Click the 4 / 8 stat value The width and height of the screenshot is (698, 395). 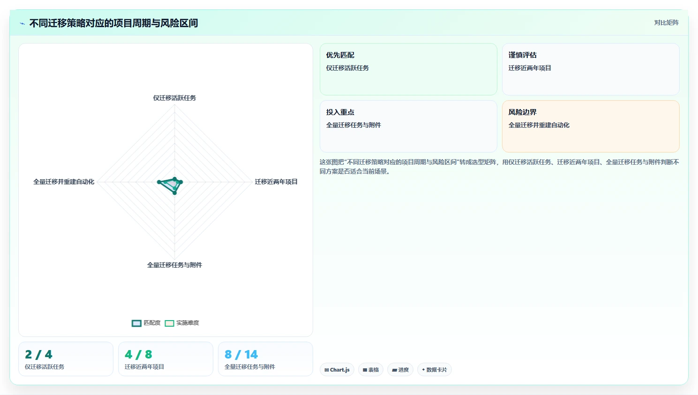click(138, 354)
